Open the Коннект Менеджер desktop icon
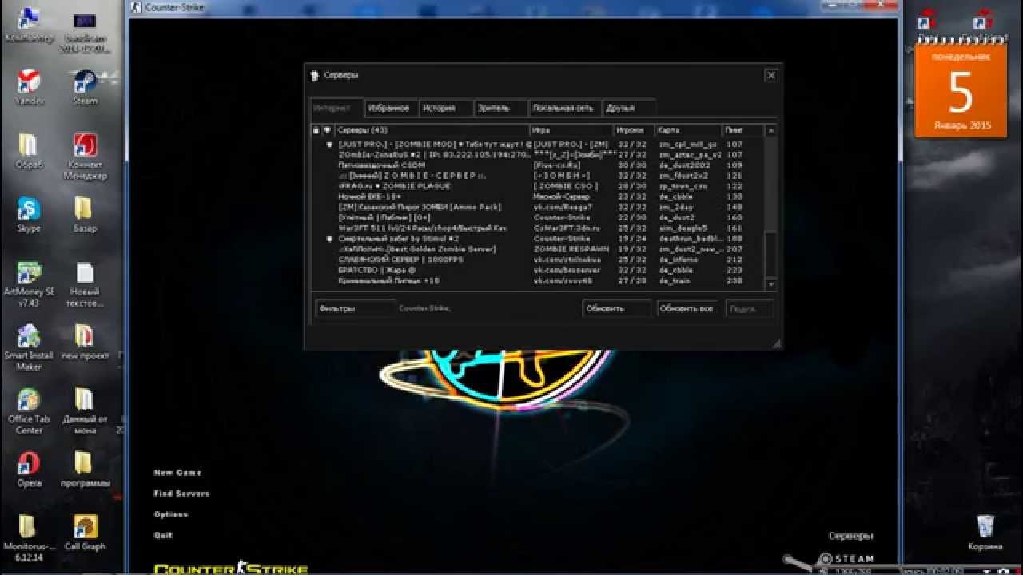1023x575 pixels. pyautogui.click(x=86, y=155)
